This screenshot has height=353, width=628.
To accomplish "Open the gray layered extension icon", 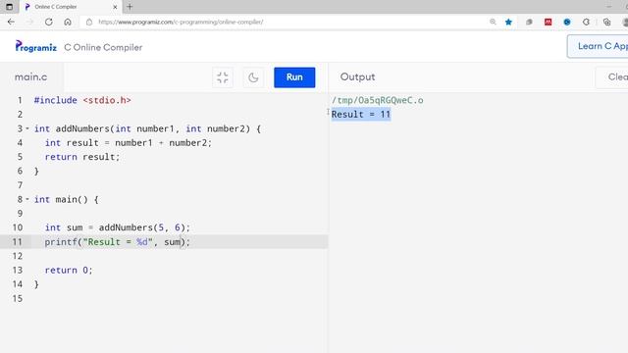I will (529, 22).
